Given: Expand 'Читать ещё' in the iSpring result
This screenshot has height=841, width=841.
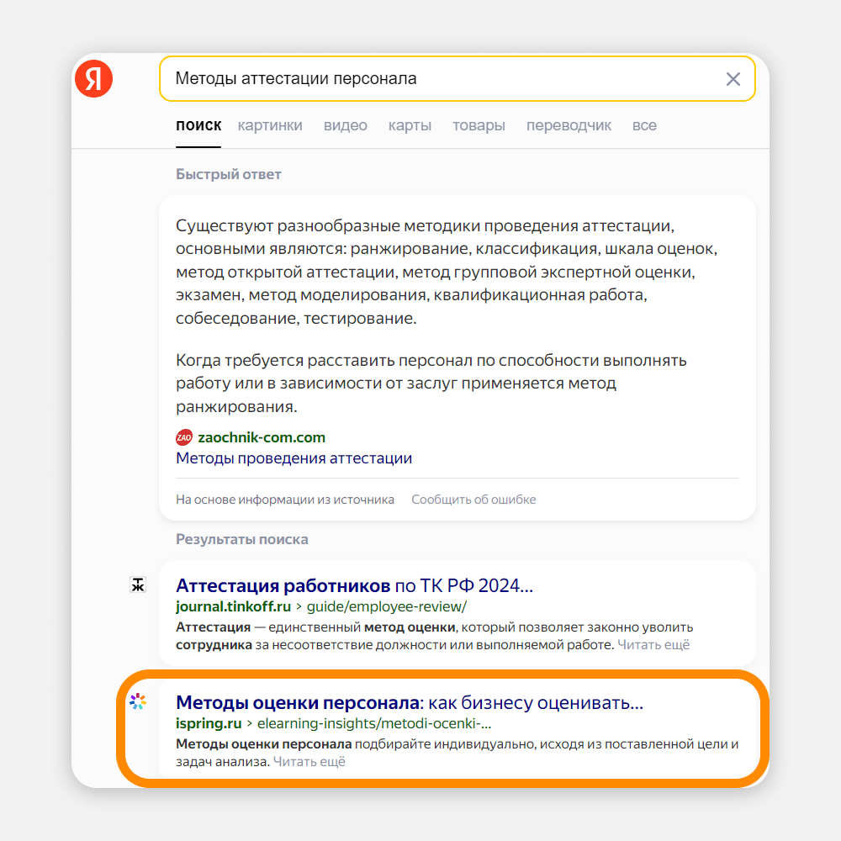Looking at the screenshot, I should [309, 762].
